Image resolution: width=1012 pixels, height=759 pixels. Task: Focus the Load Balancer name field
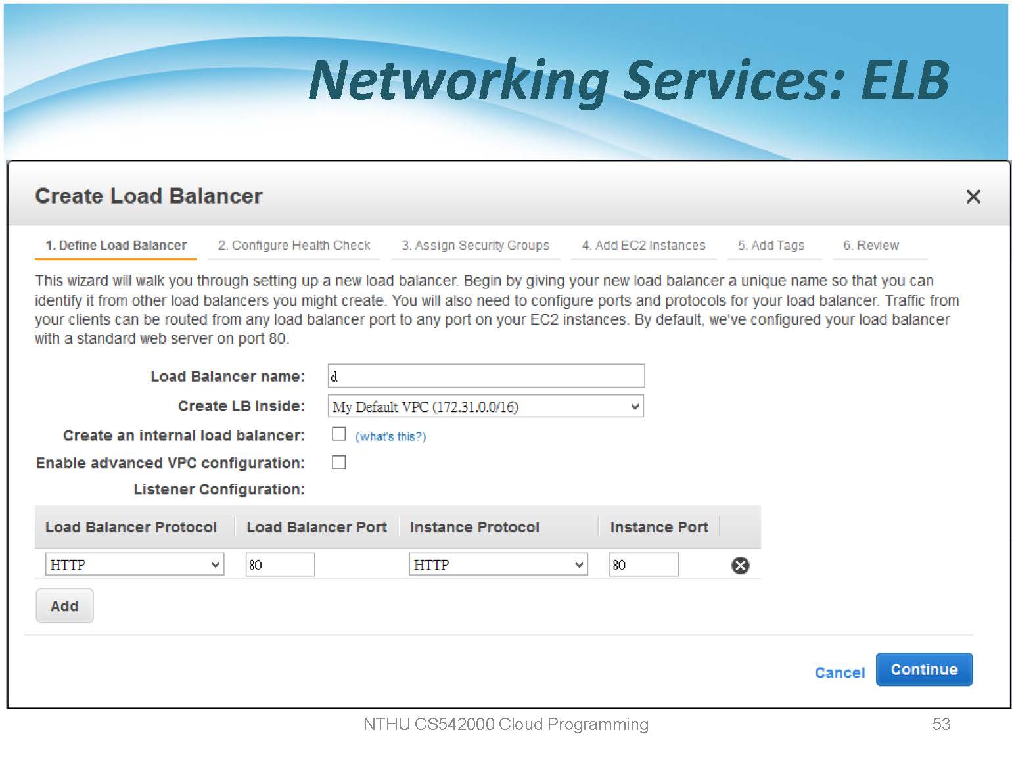click(486, 377)
